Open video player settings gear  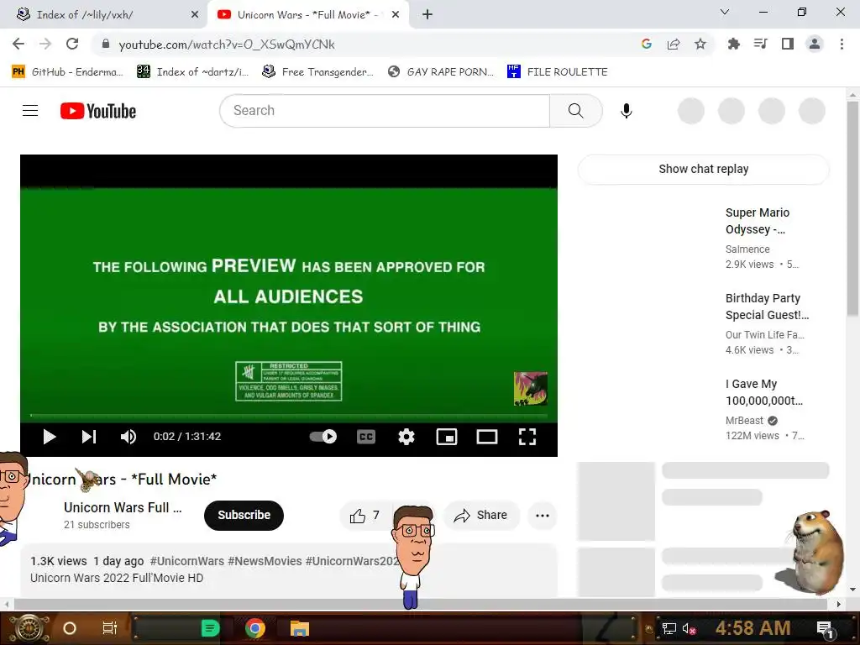(406, 437)
